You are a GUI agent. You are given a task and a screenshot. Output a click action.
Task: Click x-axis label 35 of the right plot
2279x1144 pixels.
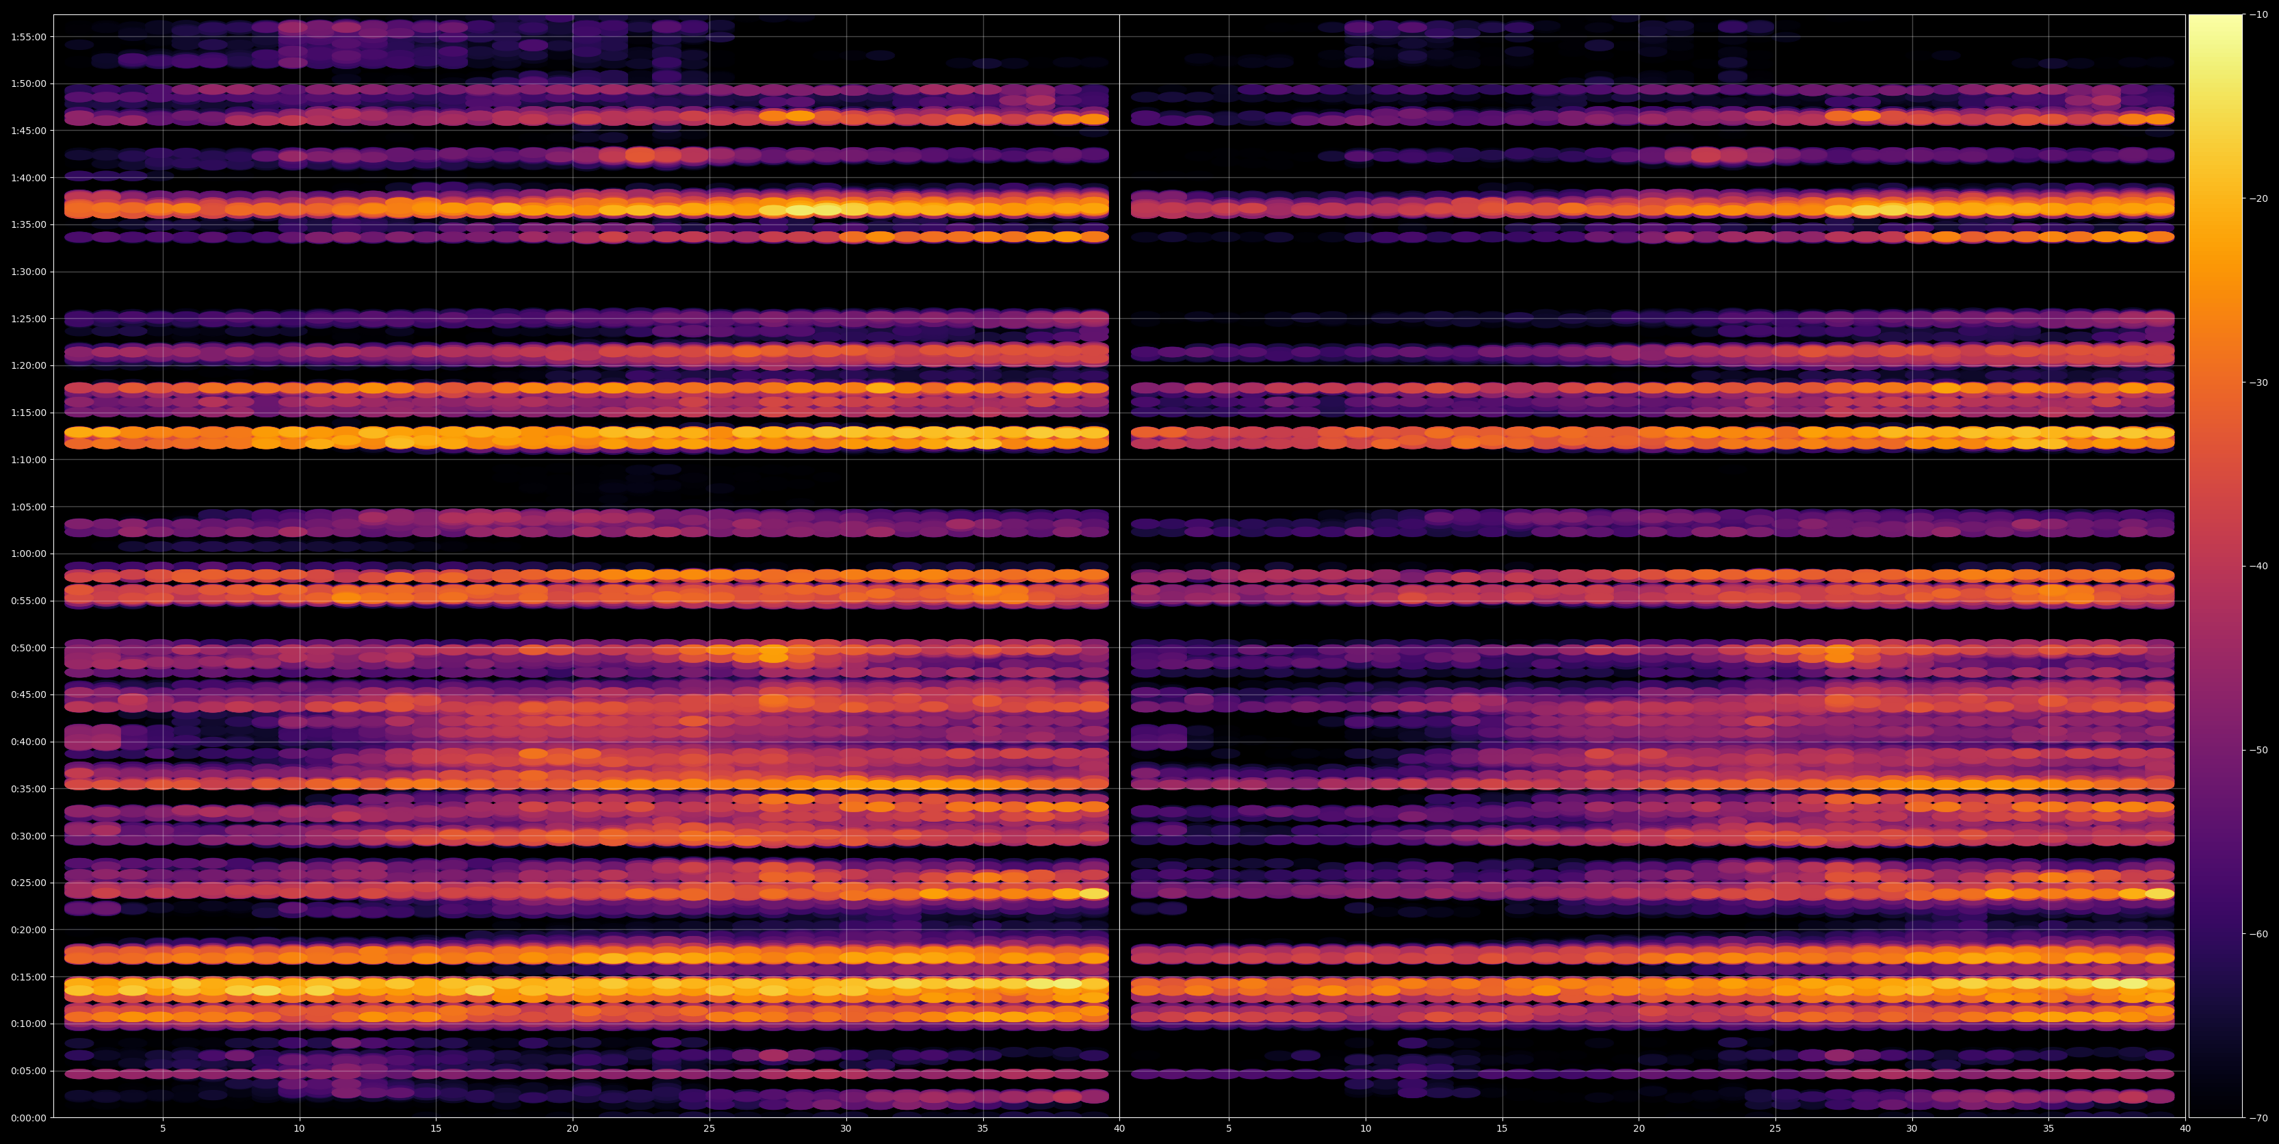pyautogui.click(x=2049, y=1129)
